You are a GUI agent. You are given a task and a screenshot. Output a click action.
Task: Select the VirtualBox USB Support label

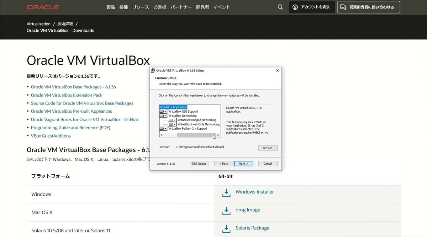[x=183, y=112]
